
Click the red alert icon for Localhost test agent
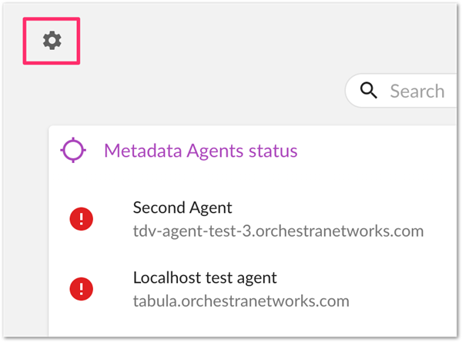(81, 288)
